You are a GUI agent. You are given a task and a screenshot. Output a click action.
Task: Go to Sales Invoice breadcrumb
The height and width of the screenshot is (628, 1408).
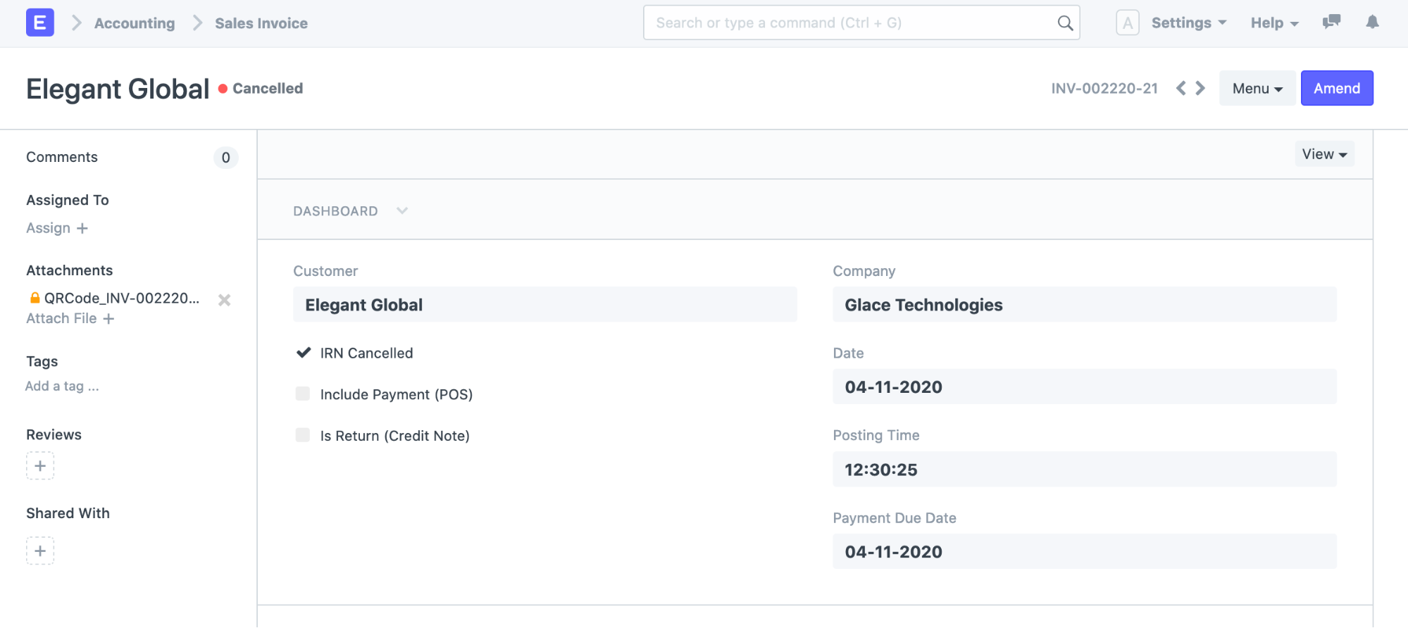tap(261, 23)
